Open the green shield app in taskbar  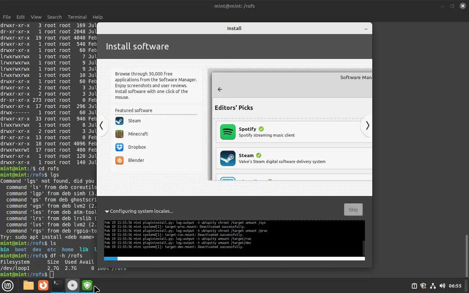pos(87,285)
